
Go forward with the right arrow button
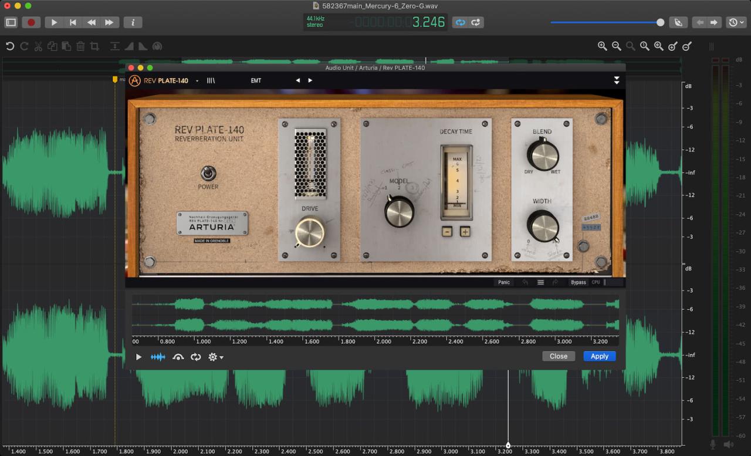[x=714, y=22]
